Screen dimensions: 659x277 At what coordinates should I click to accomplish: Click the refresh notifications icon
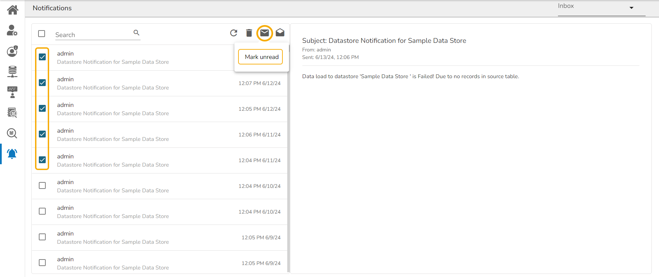(x=234, y=33)
